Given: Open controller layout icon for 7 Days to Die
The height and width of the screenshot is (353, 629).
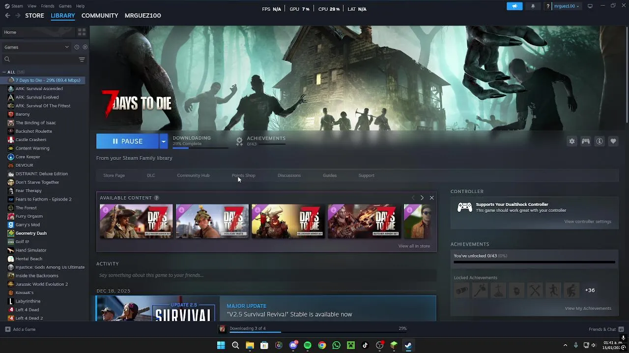Looking at the screenshot, I should click(x=586, y=141).
